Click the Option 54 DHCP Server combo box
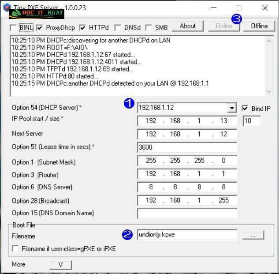 click(187, 108)
